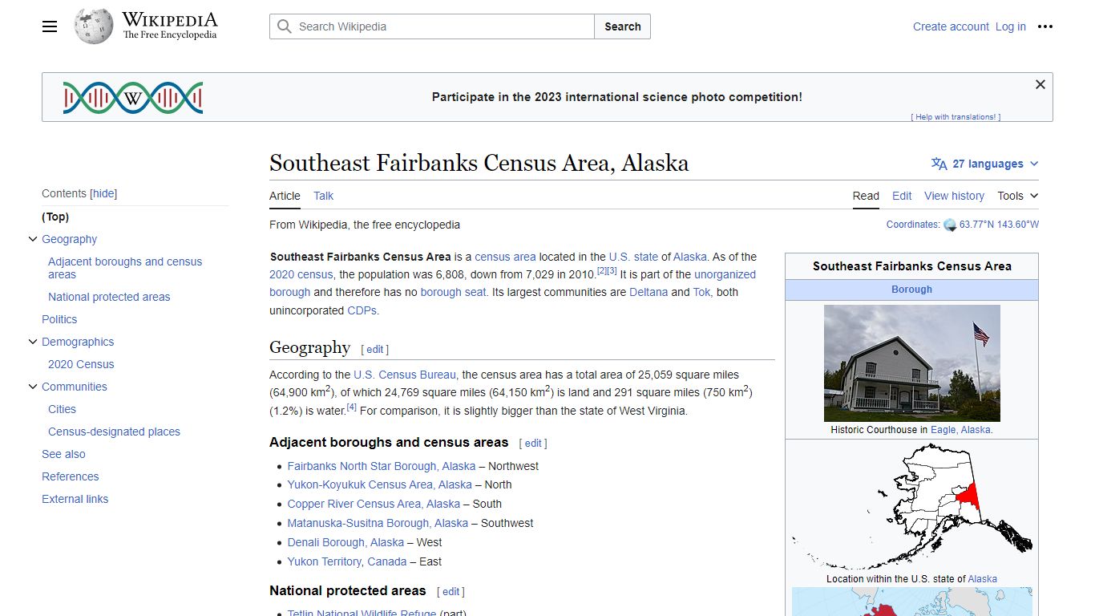Jump to Census-designated places in contents
The image size is (1095, 616).
click(114, 432)
